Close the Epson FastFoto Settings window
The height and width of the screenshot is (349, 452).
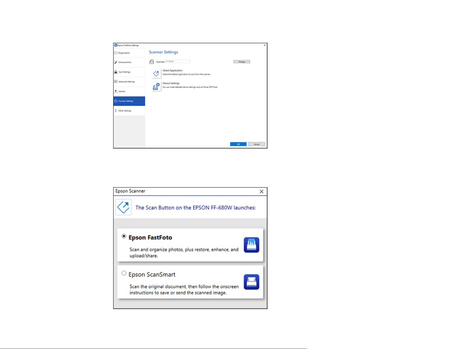pos(265,45)
